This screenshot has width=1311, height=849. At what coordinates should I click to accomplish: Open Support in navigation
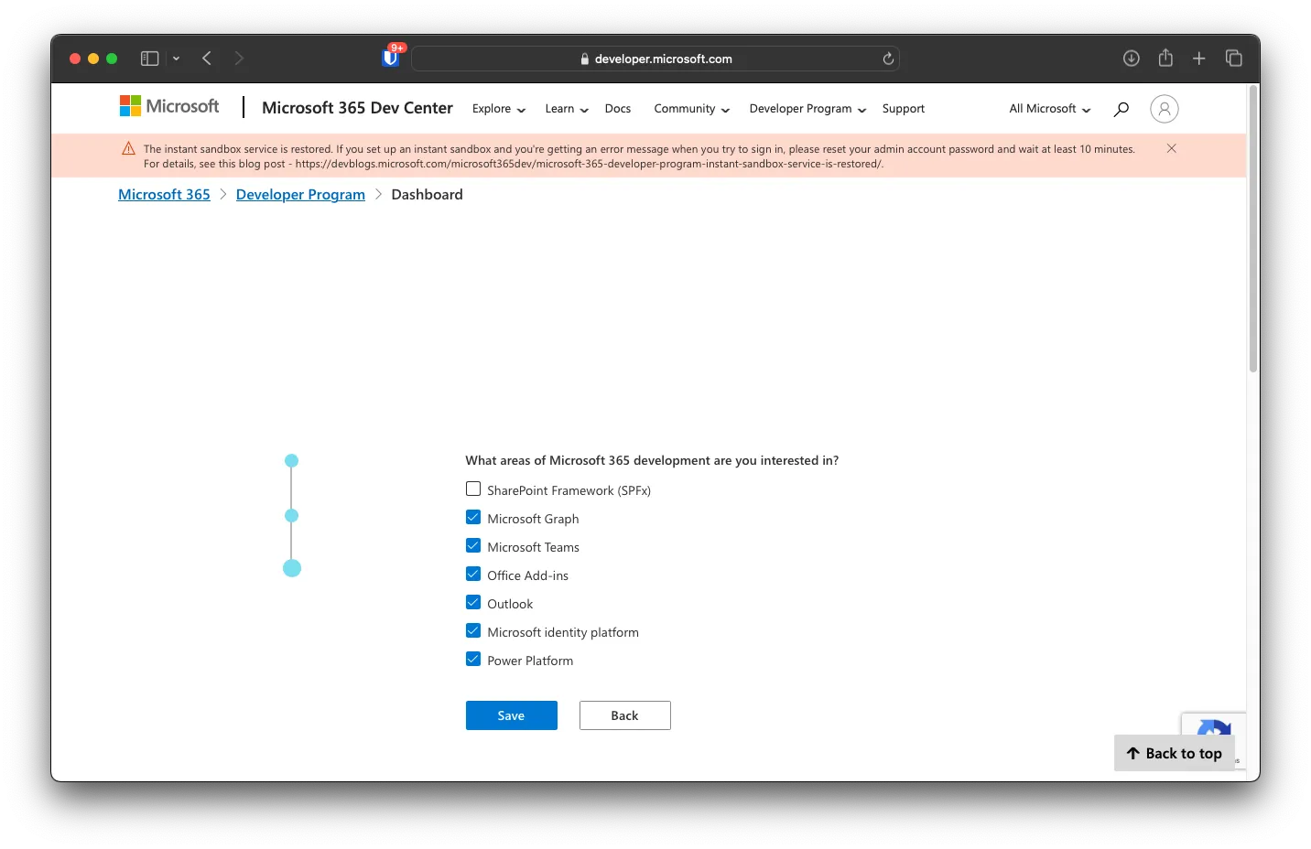tap(904, 109)
